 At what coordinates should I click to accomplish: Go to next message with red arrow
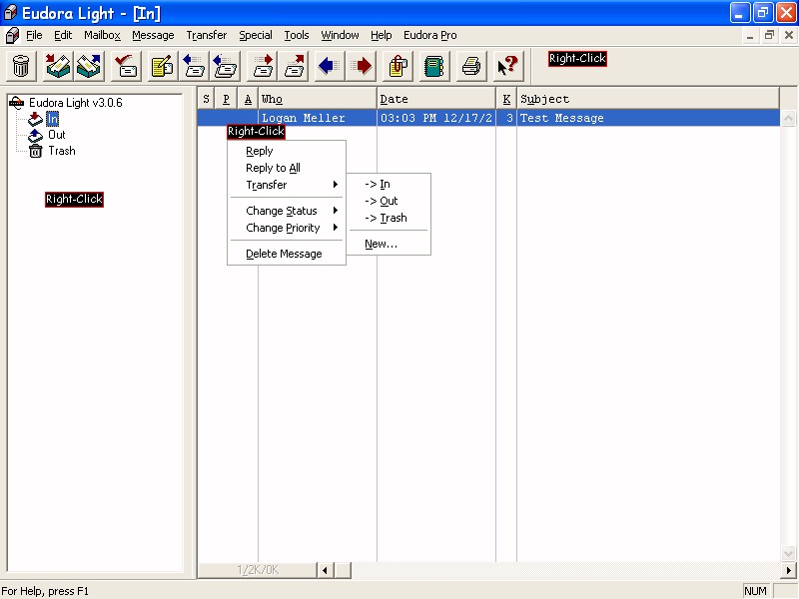pyautogui.click(x=362, y=66)
